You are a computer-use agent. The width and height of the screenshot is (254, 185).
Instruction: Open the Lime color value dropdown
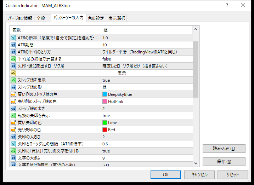[x=147, y=123]
